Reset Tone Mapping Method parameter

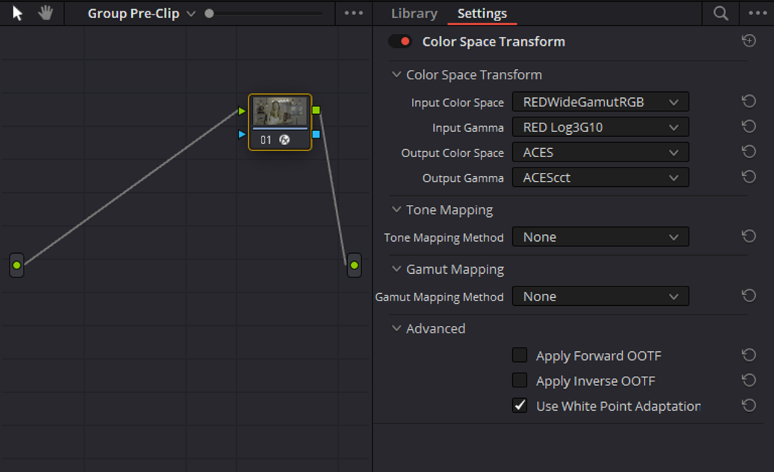click(x=749, y=236)
